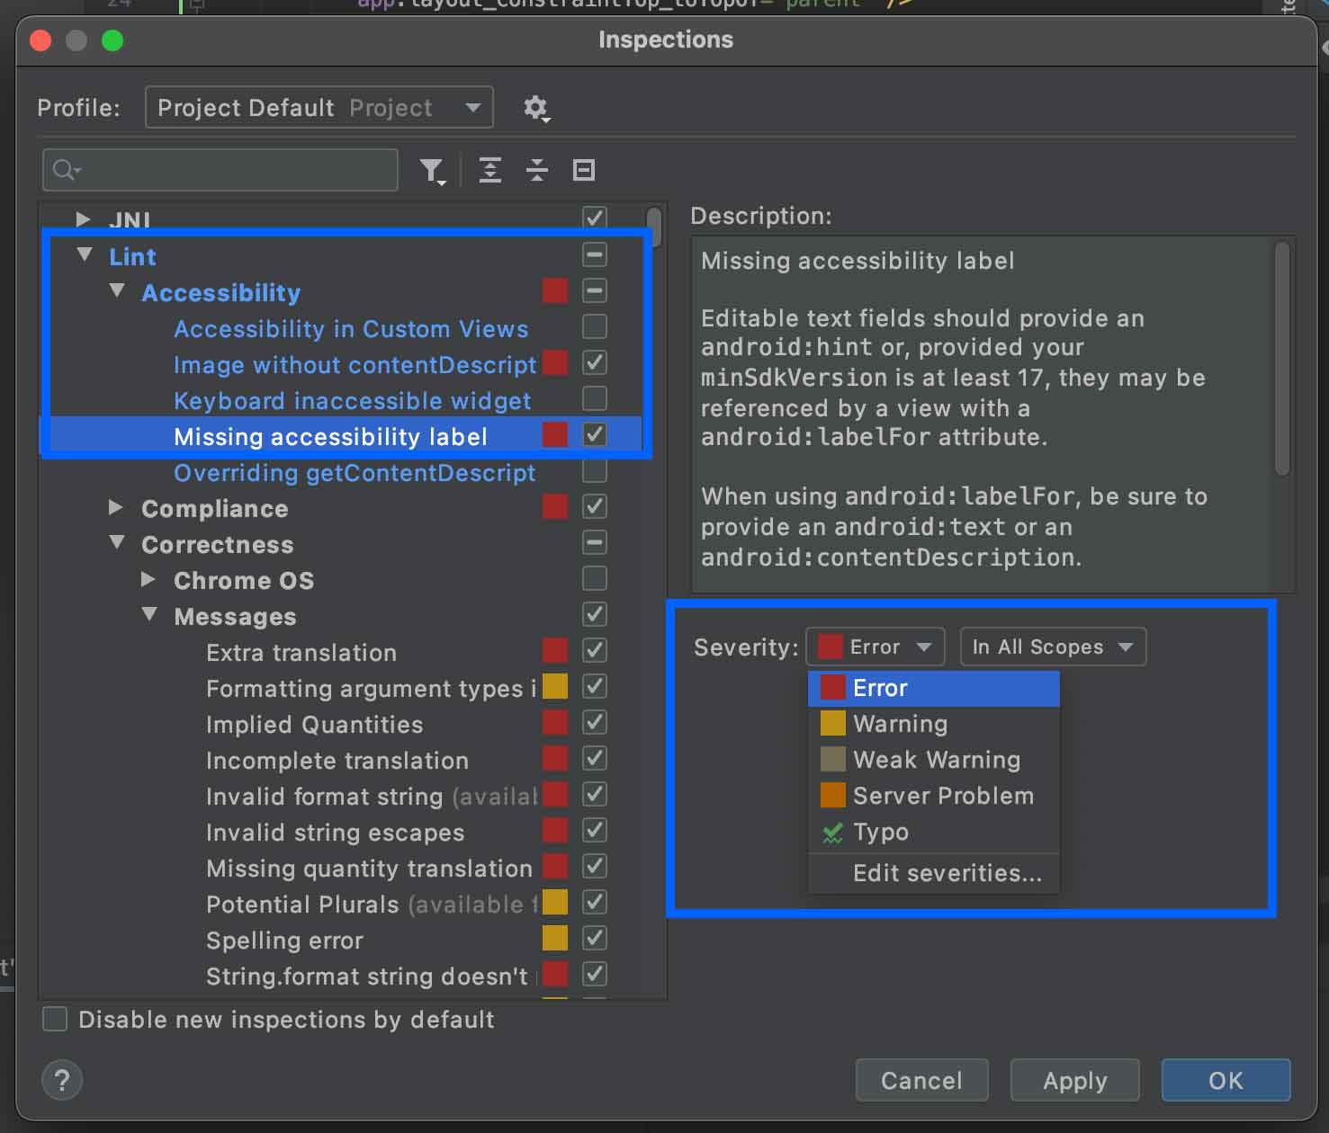Select Warning from severity list
Image resolution: width=1329 pixels, height=1133 pixels.
coord(900,724)
